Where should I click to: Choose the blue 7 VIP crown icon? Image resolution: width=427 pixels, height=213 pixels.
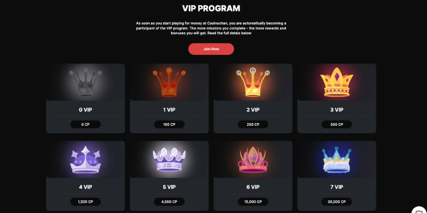pyautogui.click(x=337, y=160)
